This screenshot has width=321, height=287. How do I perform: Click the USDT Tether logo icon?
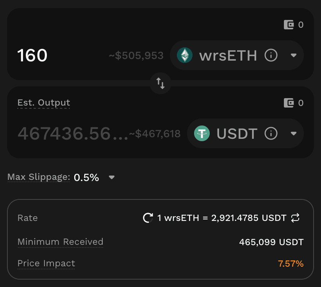tap(202, 134)
